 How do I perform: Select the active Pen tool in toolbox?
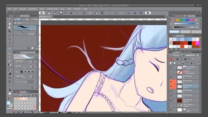pos(9,49)
